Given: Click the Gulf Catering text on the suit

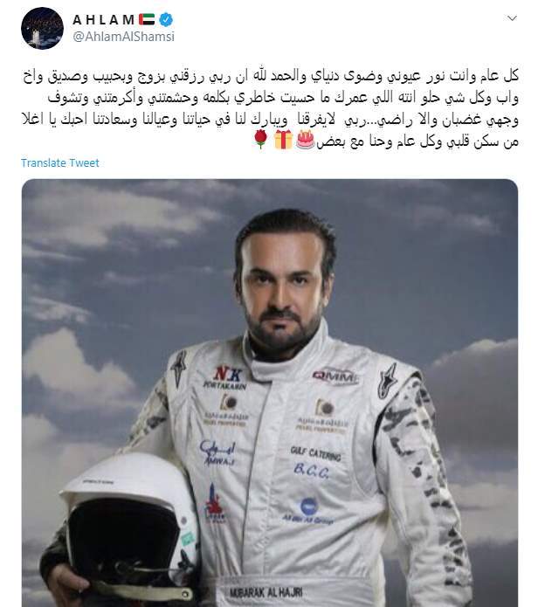Looking at the screenshot, I should (316, 453).
